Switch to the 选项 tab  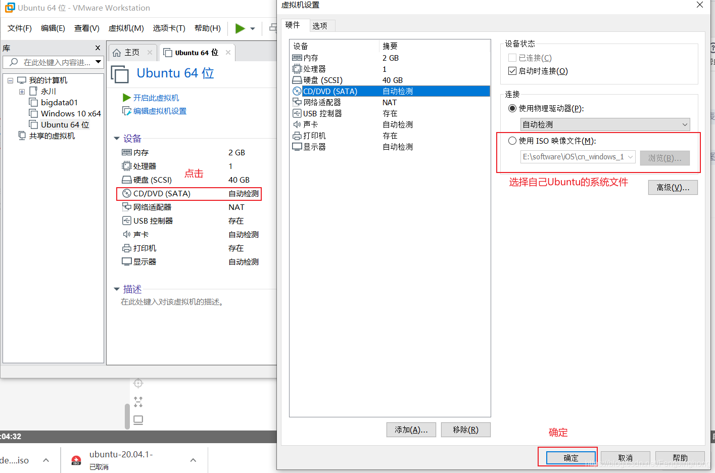[x=321, y=25]
